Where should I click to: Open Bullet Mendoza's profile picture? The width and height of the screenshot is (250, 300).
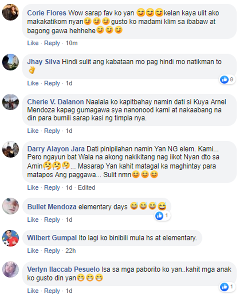(11, 206)
